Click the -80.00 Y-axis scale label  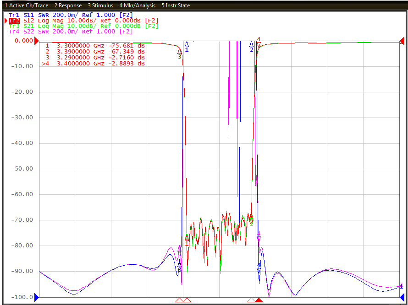click(x=22, y=246)
